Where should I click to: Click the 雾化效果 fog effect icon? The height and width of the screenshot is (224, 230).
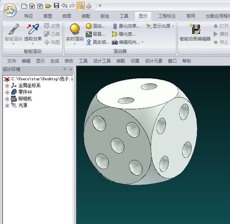pos(115,26)
